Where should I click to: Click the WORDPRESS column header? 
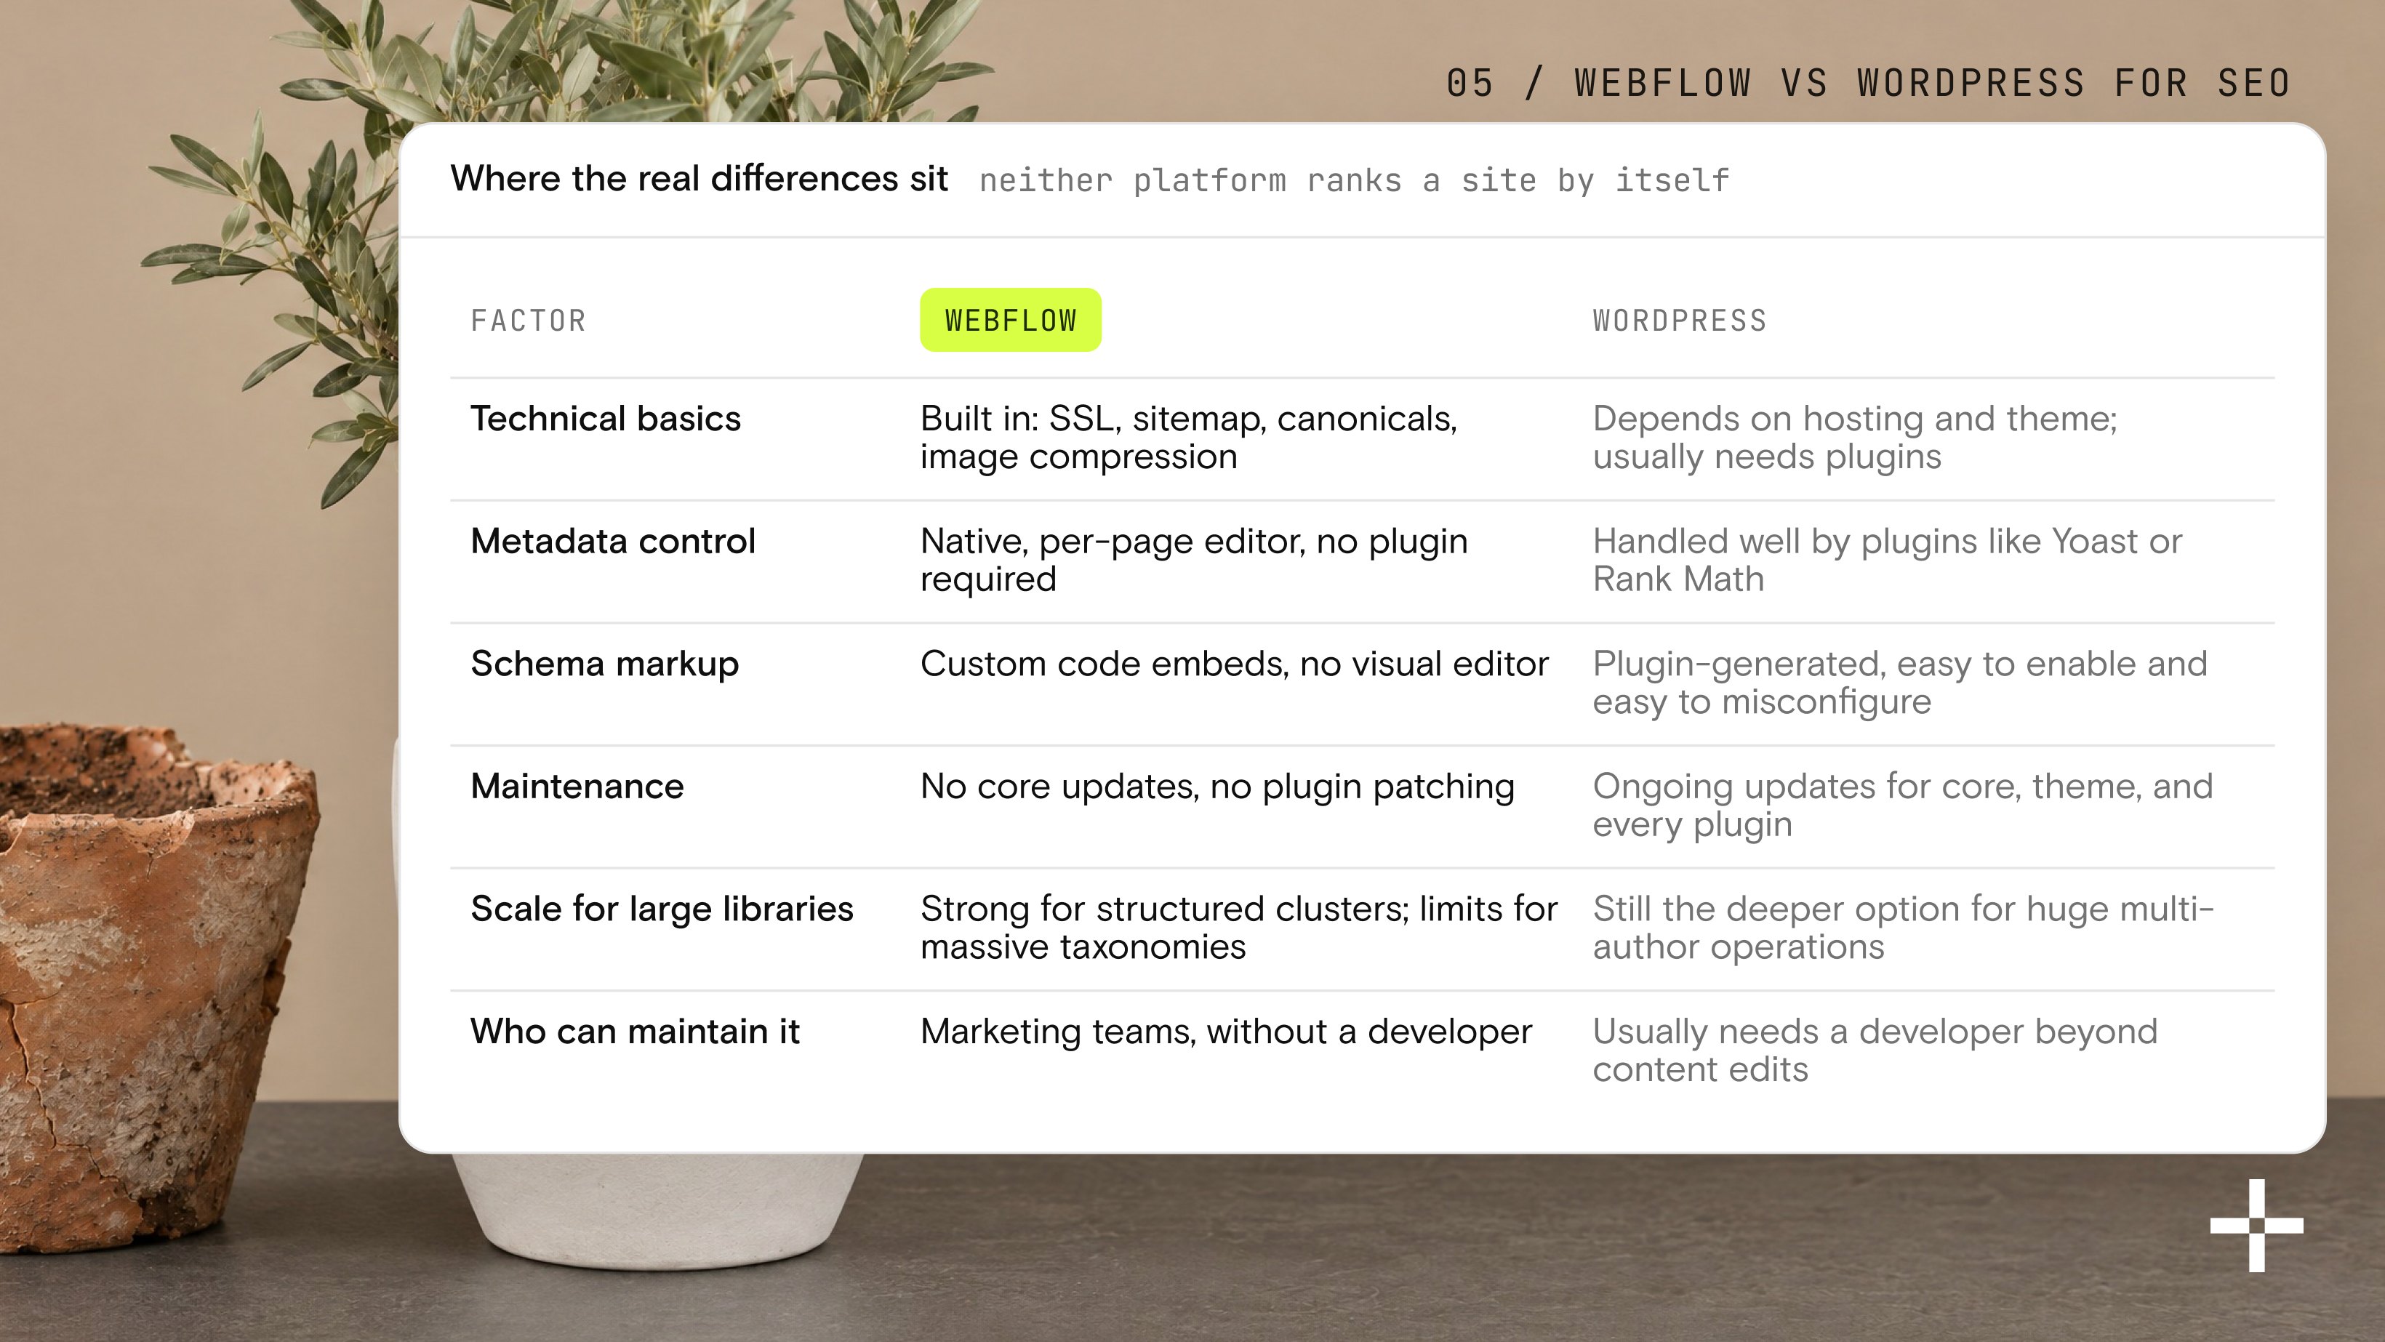point(1680,320)
